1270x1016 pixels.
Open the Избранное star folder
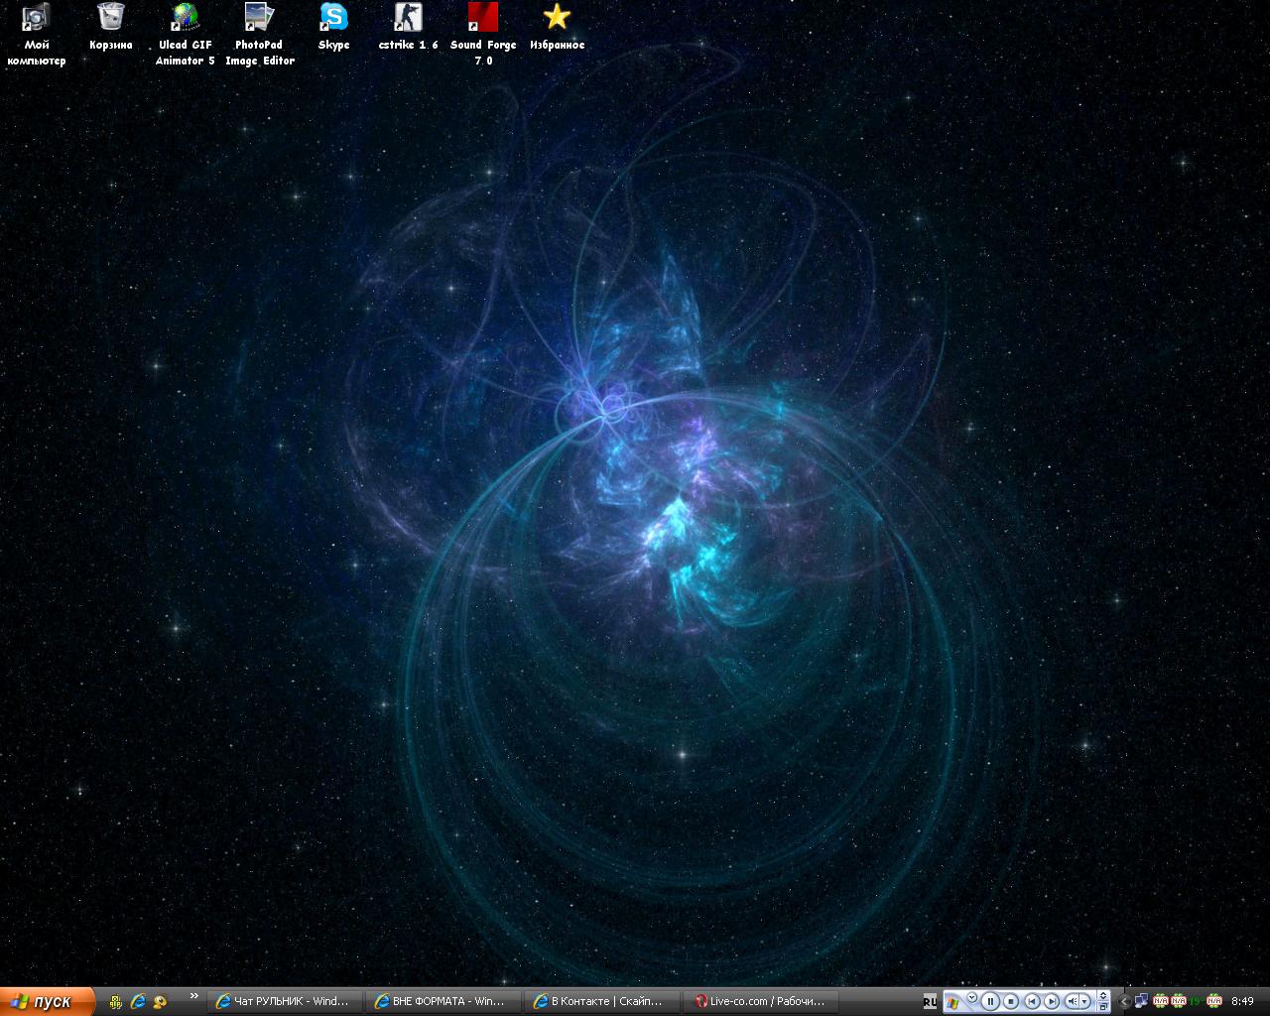pyautogui.click(x=557, y=18)
